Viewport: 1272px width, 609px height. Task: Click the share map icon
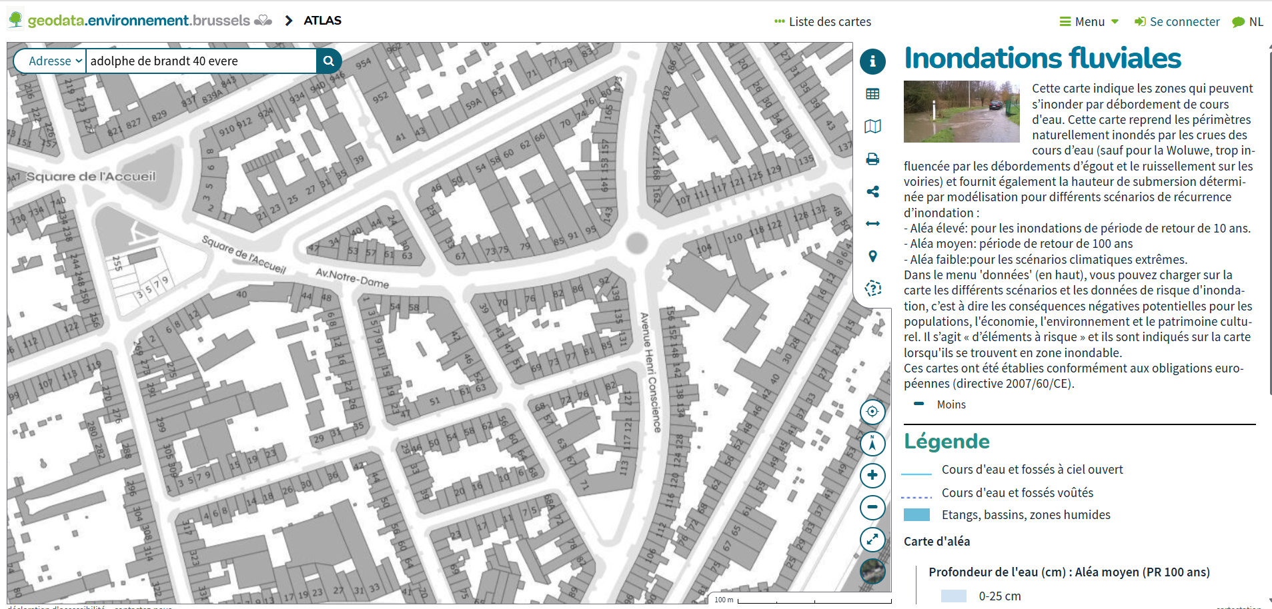872,192
